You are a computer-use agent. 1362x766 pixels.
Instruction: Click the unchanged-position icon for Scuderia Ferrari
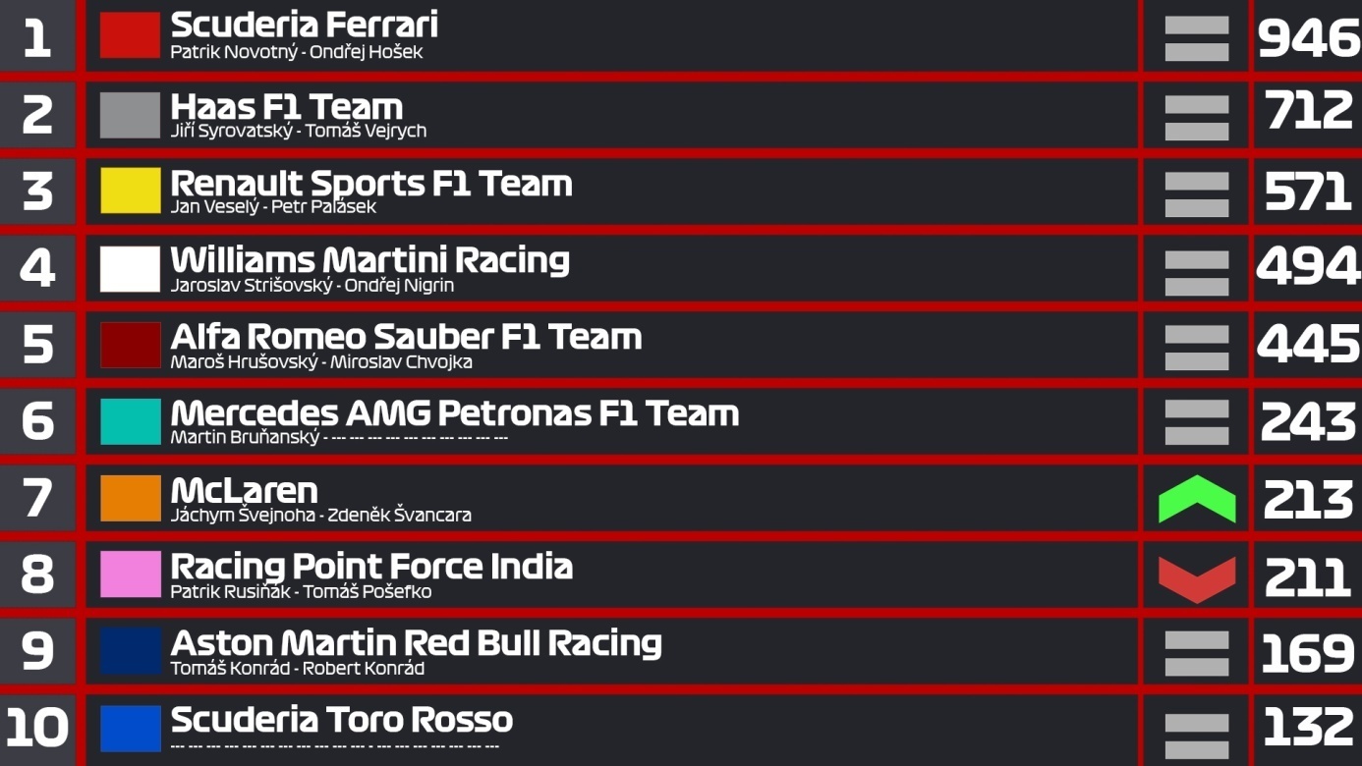(1196, 38)
